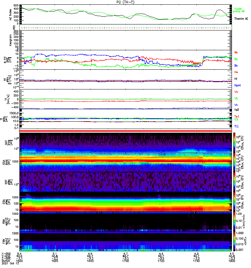Select the black Ni density legend label
This screenshot has width=251, height=268.
click(x=236, y=79)
